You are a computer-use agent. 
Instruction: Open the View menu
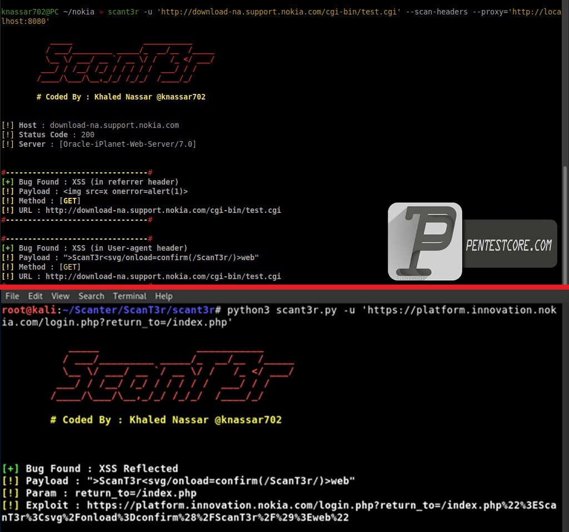click(60, 296)
